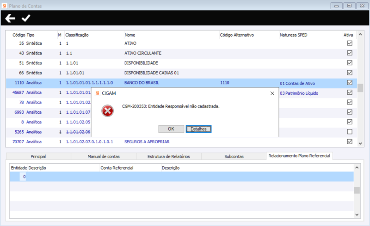Select the SEGUROS A APROPRIAR name cell
Viewport: 370px width, 226px height.
coord(147,141)
